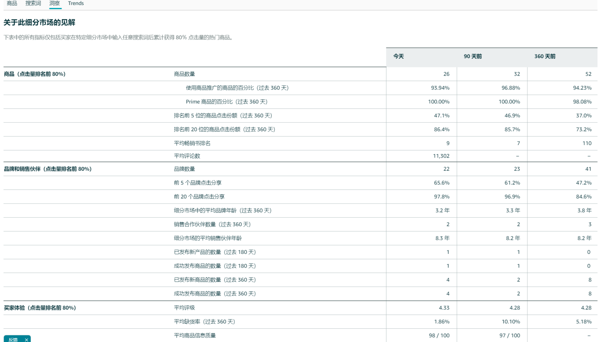The image size is (599, 342).
Task: Switch to the Trends tab
Action: click(76, 3)
